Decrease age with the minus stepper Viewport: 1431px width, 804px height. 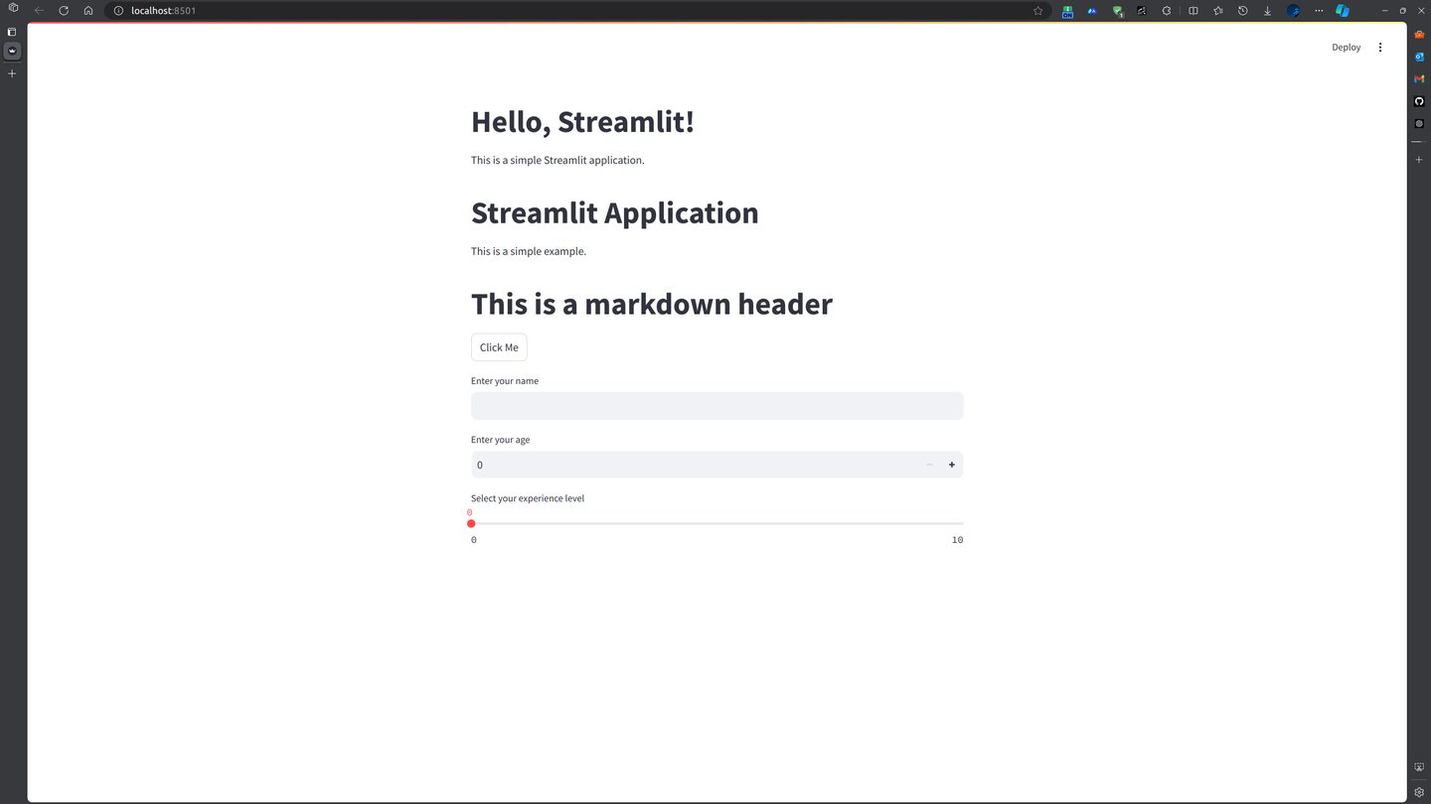(929, 465)
